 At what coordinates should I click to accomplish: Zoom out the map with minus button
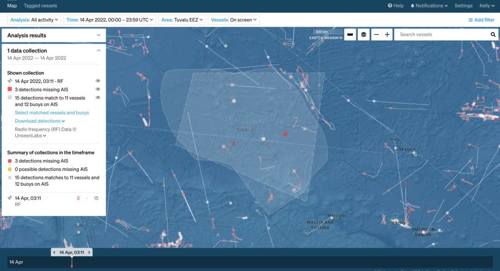click(376, 35)
